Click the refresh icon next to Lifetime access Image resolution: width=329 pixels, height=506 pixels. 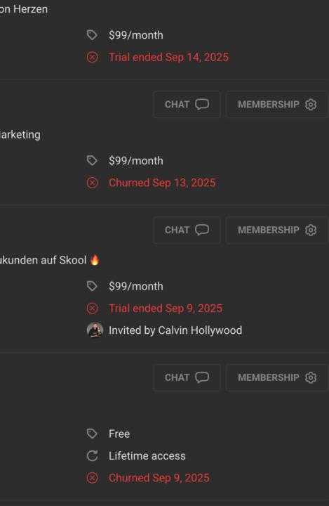pyautogui.click(x=92, y=456)
